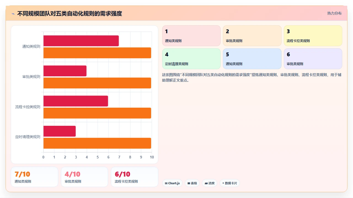Screen dimensions: 353x198
Task: Click the 4/10 stat card
Action: click(x=84, y=177)
